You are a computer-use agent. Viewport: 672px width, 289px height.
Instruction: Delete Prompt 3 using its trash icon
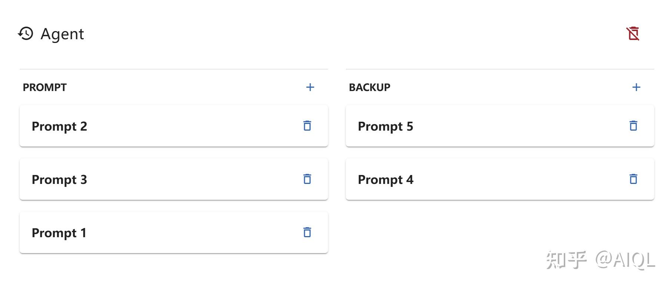307,179
